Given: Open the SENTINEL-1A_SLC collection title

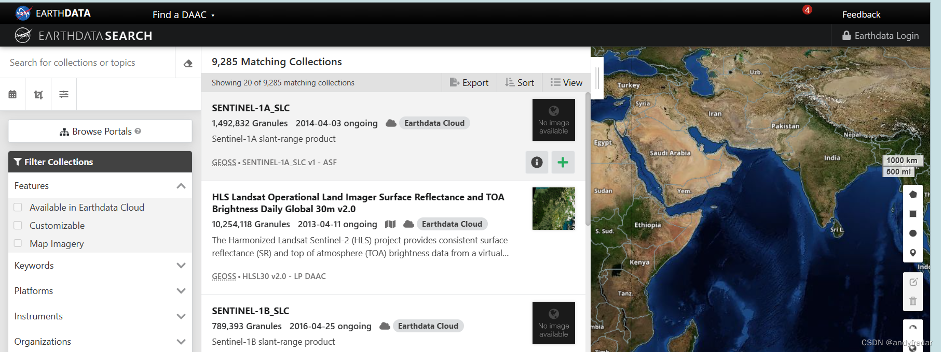Looking at the screenshot, I should (x=251, y=108).
